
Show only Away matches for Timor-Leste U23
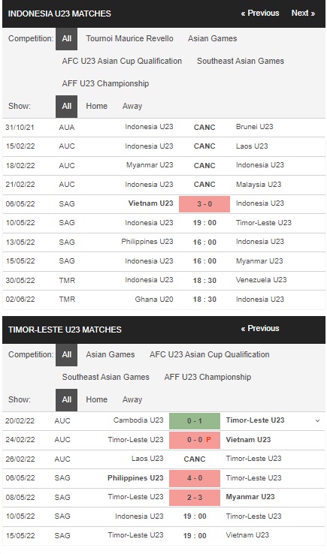(132, 399)
